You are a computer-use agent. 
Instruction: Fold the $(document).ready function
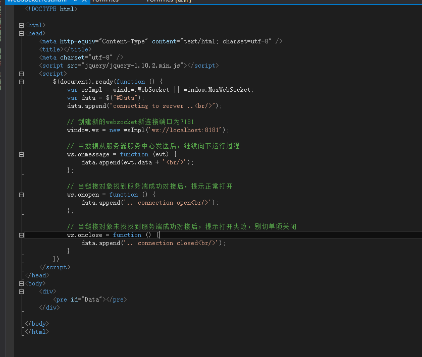point(21,82)
